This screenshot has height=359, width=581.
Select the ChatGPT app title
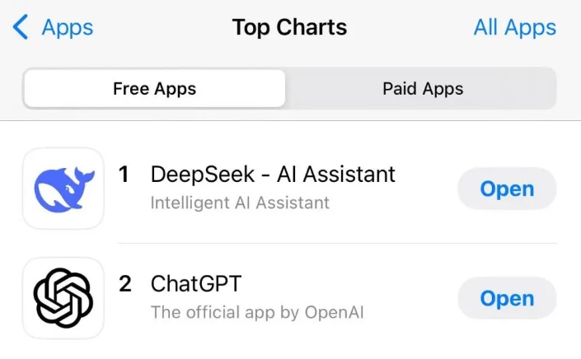coord(196,284)
